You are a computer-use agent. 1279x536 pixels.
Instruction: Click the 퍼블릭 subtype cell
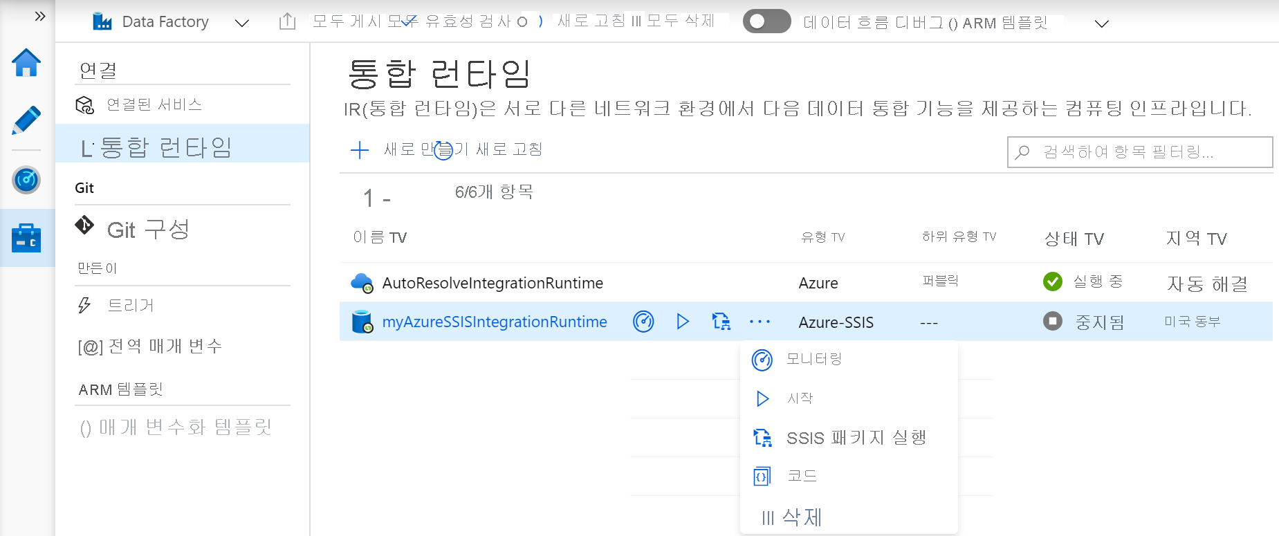tap(941, 281)
